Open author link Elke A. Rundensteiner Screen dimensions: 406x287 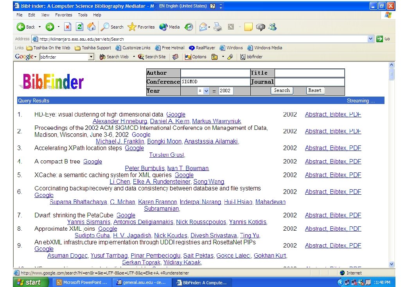pyautogui.click(x=162, y=182)
